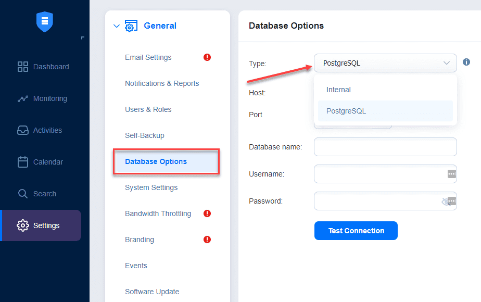Click the Database name input field

[x=385, y=147]
